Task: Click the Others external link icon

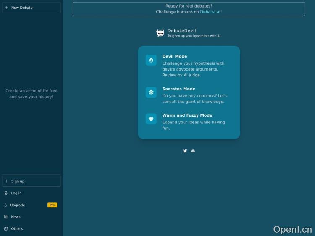Action: point(6,228)
